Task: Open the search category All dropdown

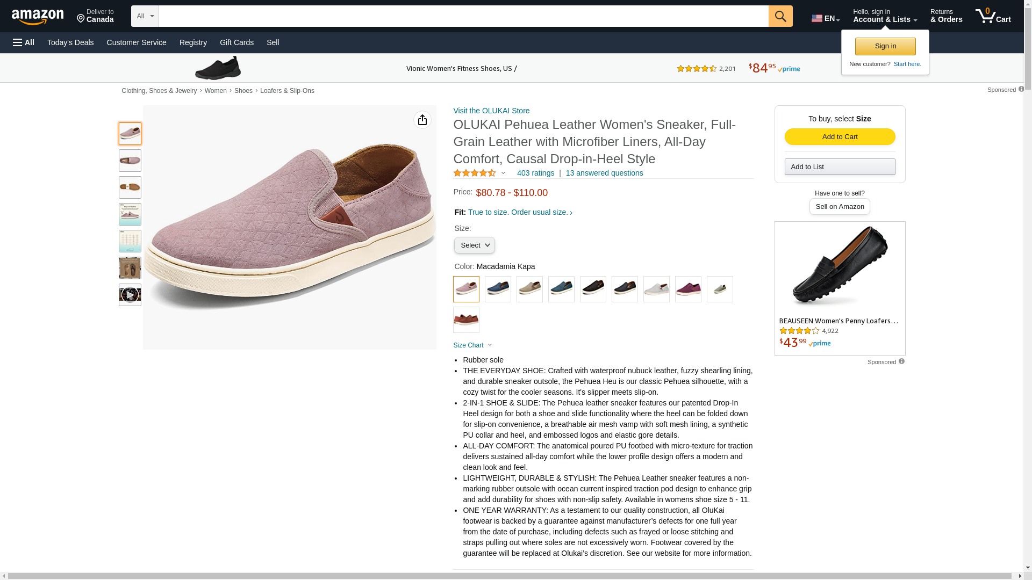Action: coord(145,16)
